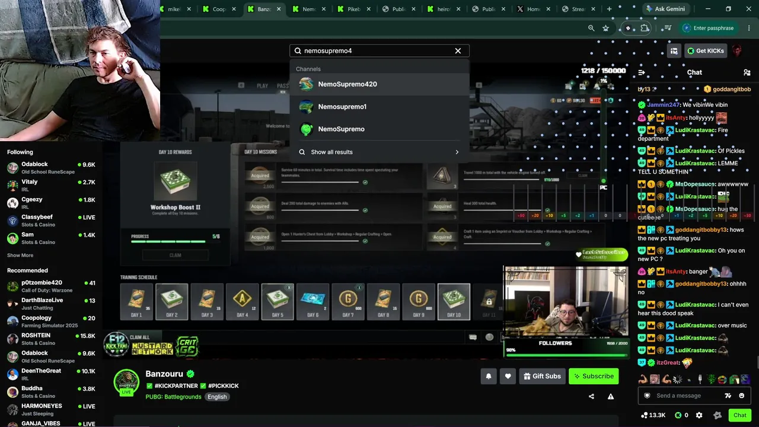Image resolution: width=759 pixels, height=427 pixels.
Task: Switch to the Stream browser tab
Action: 579,9
